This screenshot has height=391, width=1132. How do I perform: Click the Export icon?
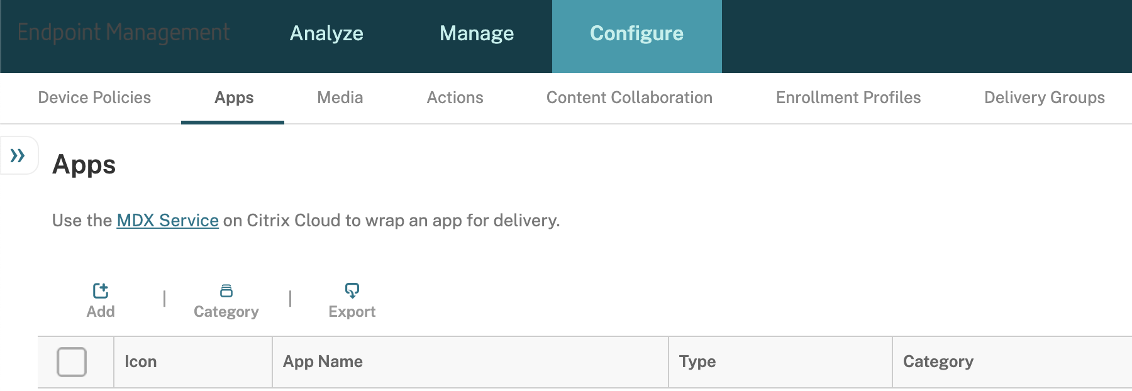pos(352,290)
